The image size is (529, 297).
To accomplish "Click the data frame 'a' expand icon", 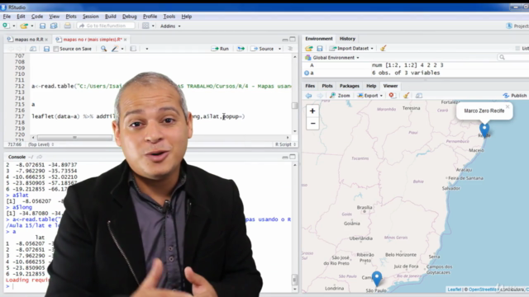I will point(307,73).
